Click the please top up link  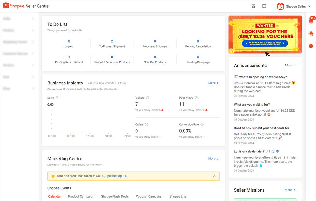pos(117,176)
